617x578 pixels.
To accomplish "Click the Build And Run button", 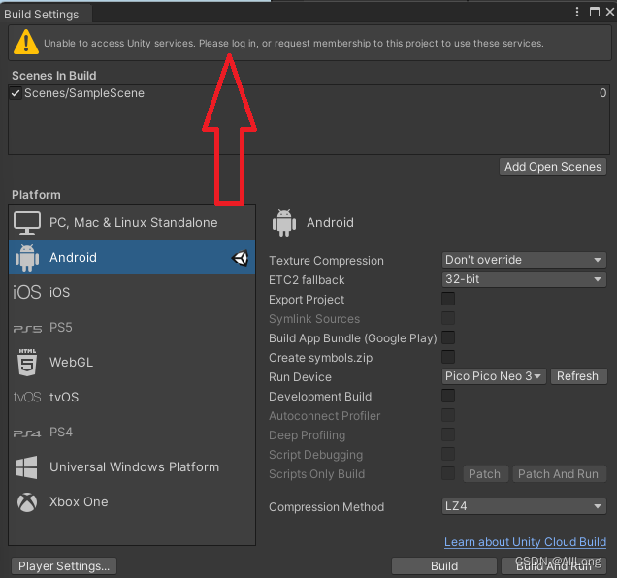I will 554,565.
